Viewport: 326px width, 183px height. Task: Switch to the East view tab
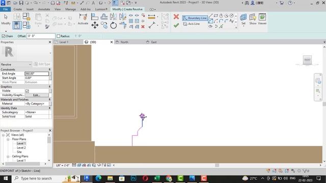point(154,42)
